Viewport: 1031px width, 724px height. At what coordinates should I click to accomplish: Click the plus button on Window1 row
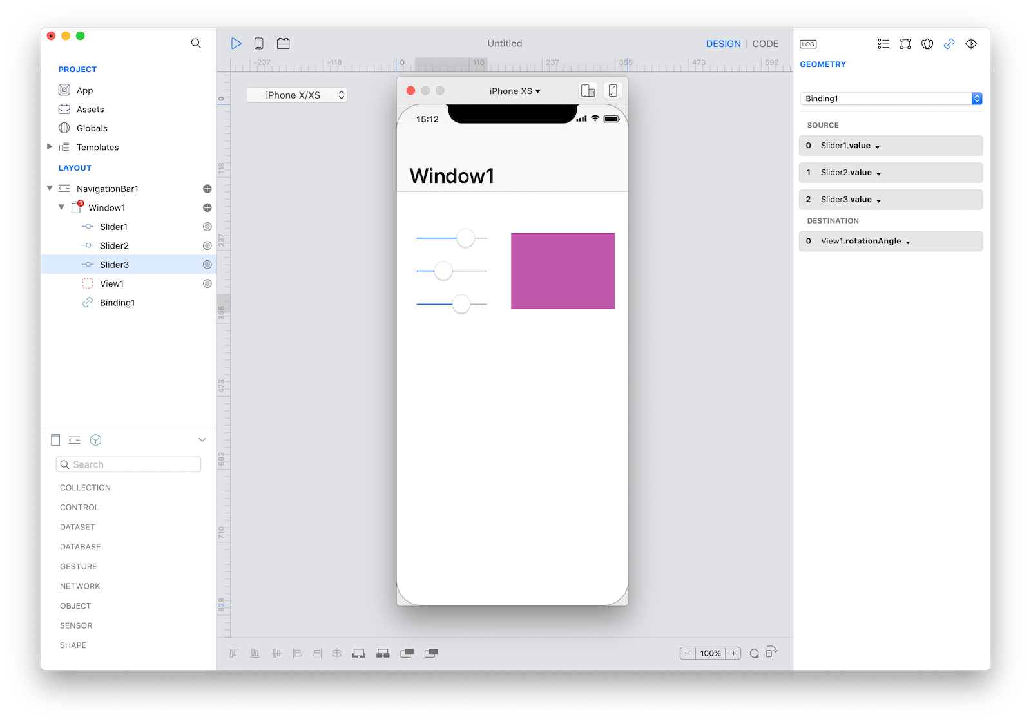[x=207, y=207]
